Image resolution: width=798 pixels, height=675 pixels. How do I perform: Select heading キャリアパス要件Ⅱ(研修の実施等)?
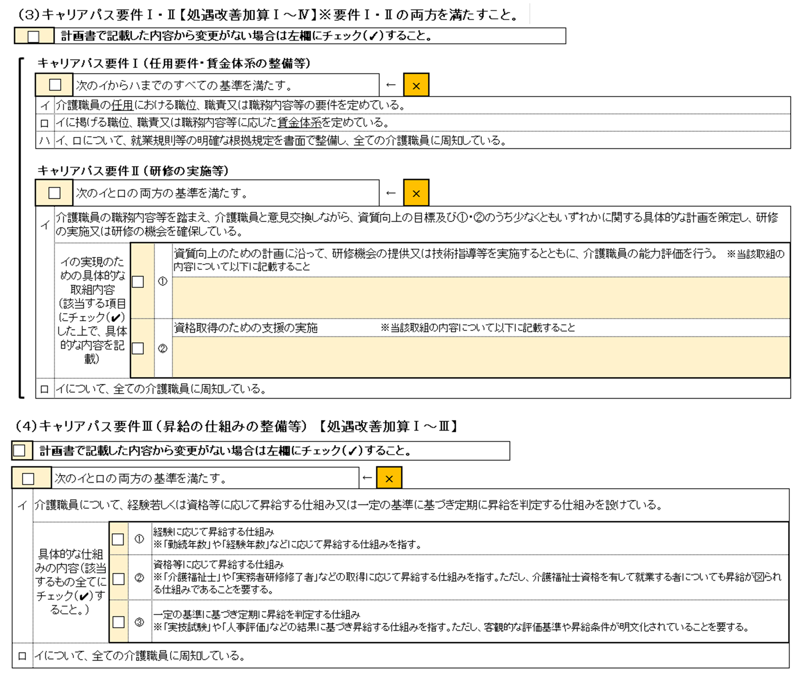coord(133,171)
